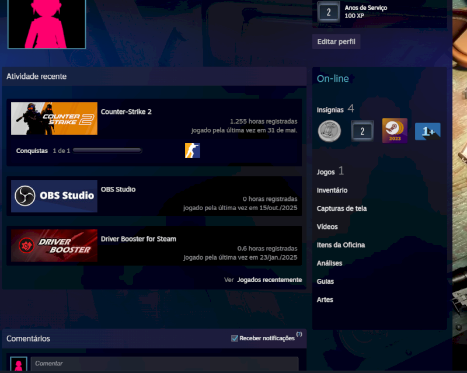Open Itens da Oficina
Screen dimensions: 467x373
341,245
